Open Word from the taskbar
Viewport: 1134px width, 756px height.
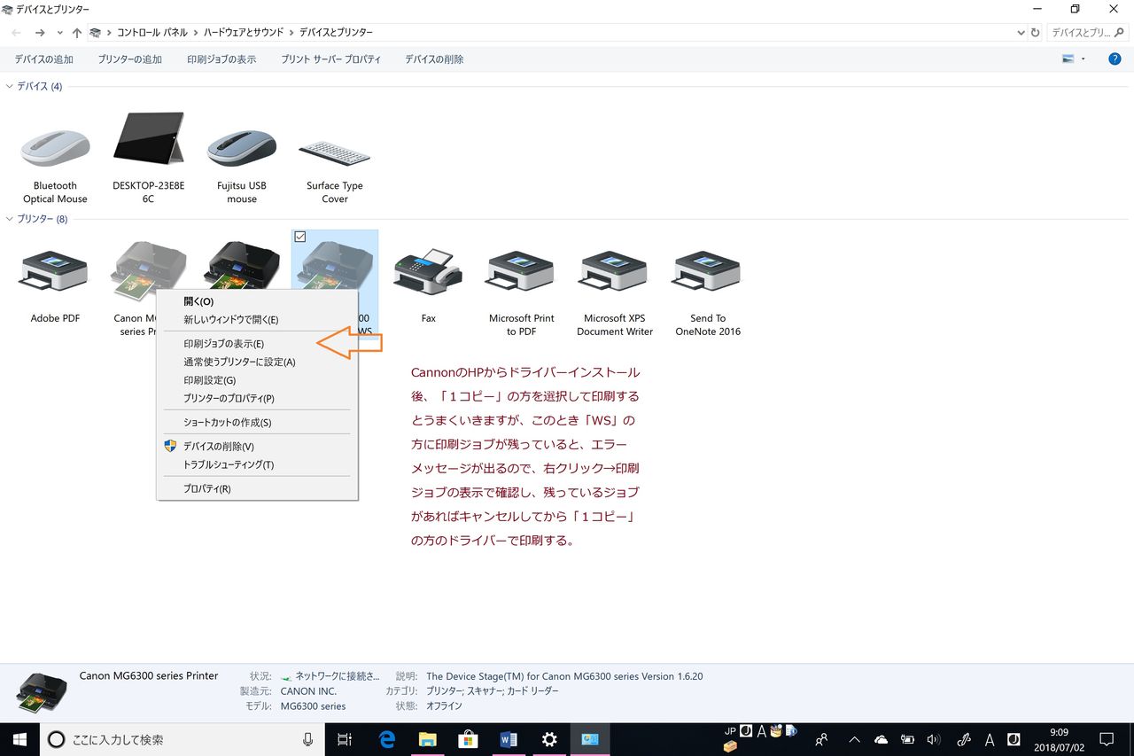coord(509,739)
